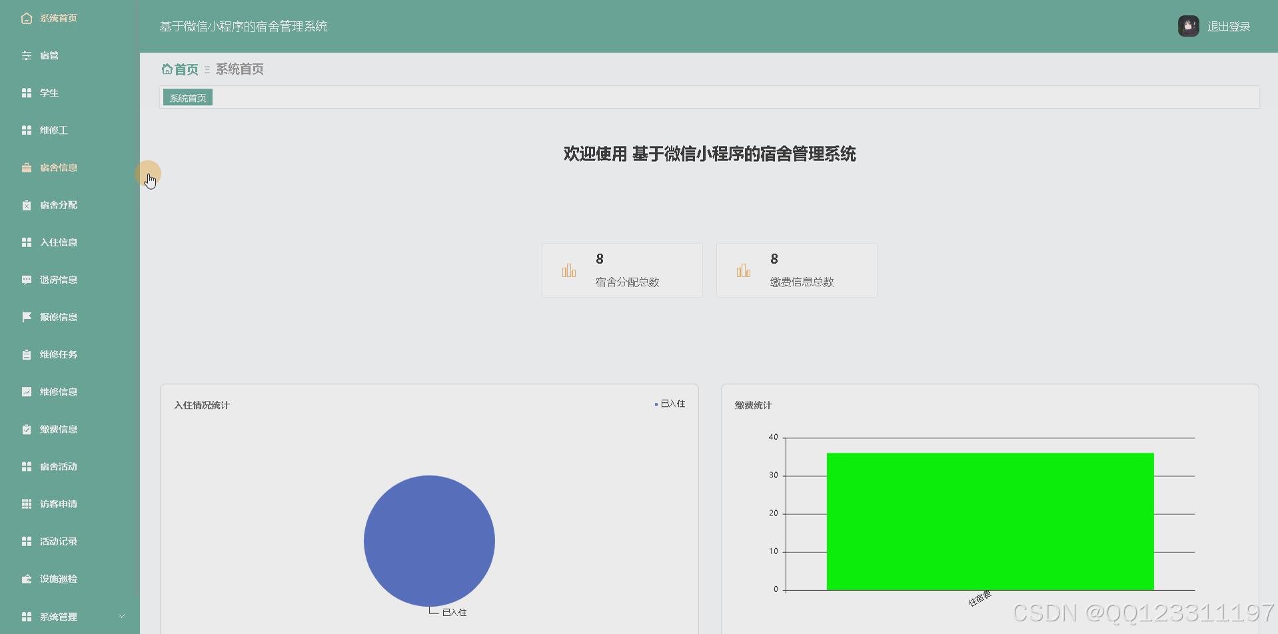Open 宿舍信息 via its sidebar icon

(27, 167)
